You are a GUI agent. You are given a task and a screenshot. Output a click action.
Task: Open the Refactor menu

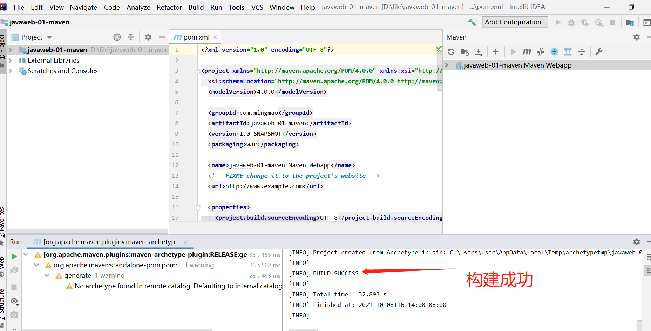tap(169, 7)
